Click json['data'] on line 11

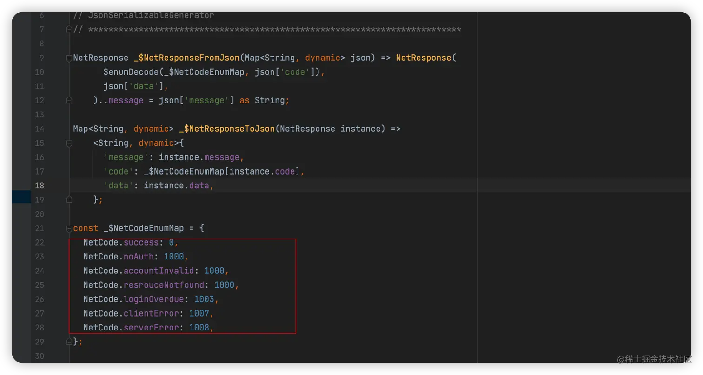[133, 86]
